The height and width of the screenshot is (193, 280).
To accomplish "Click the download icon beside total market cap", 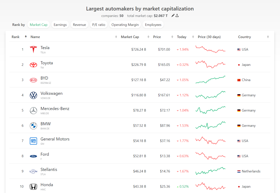I will tap(177, 16).
